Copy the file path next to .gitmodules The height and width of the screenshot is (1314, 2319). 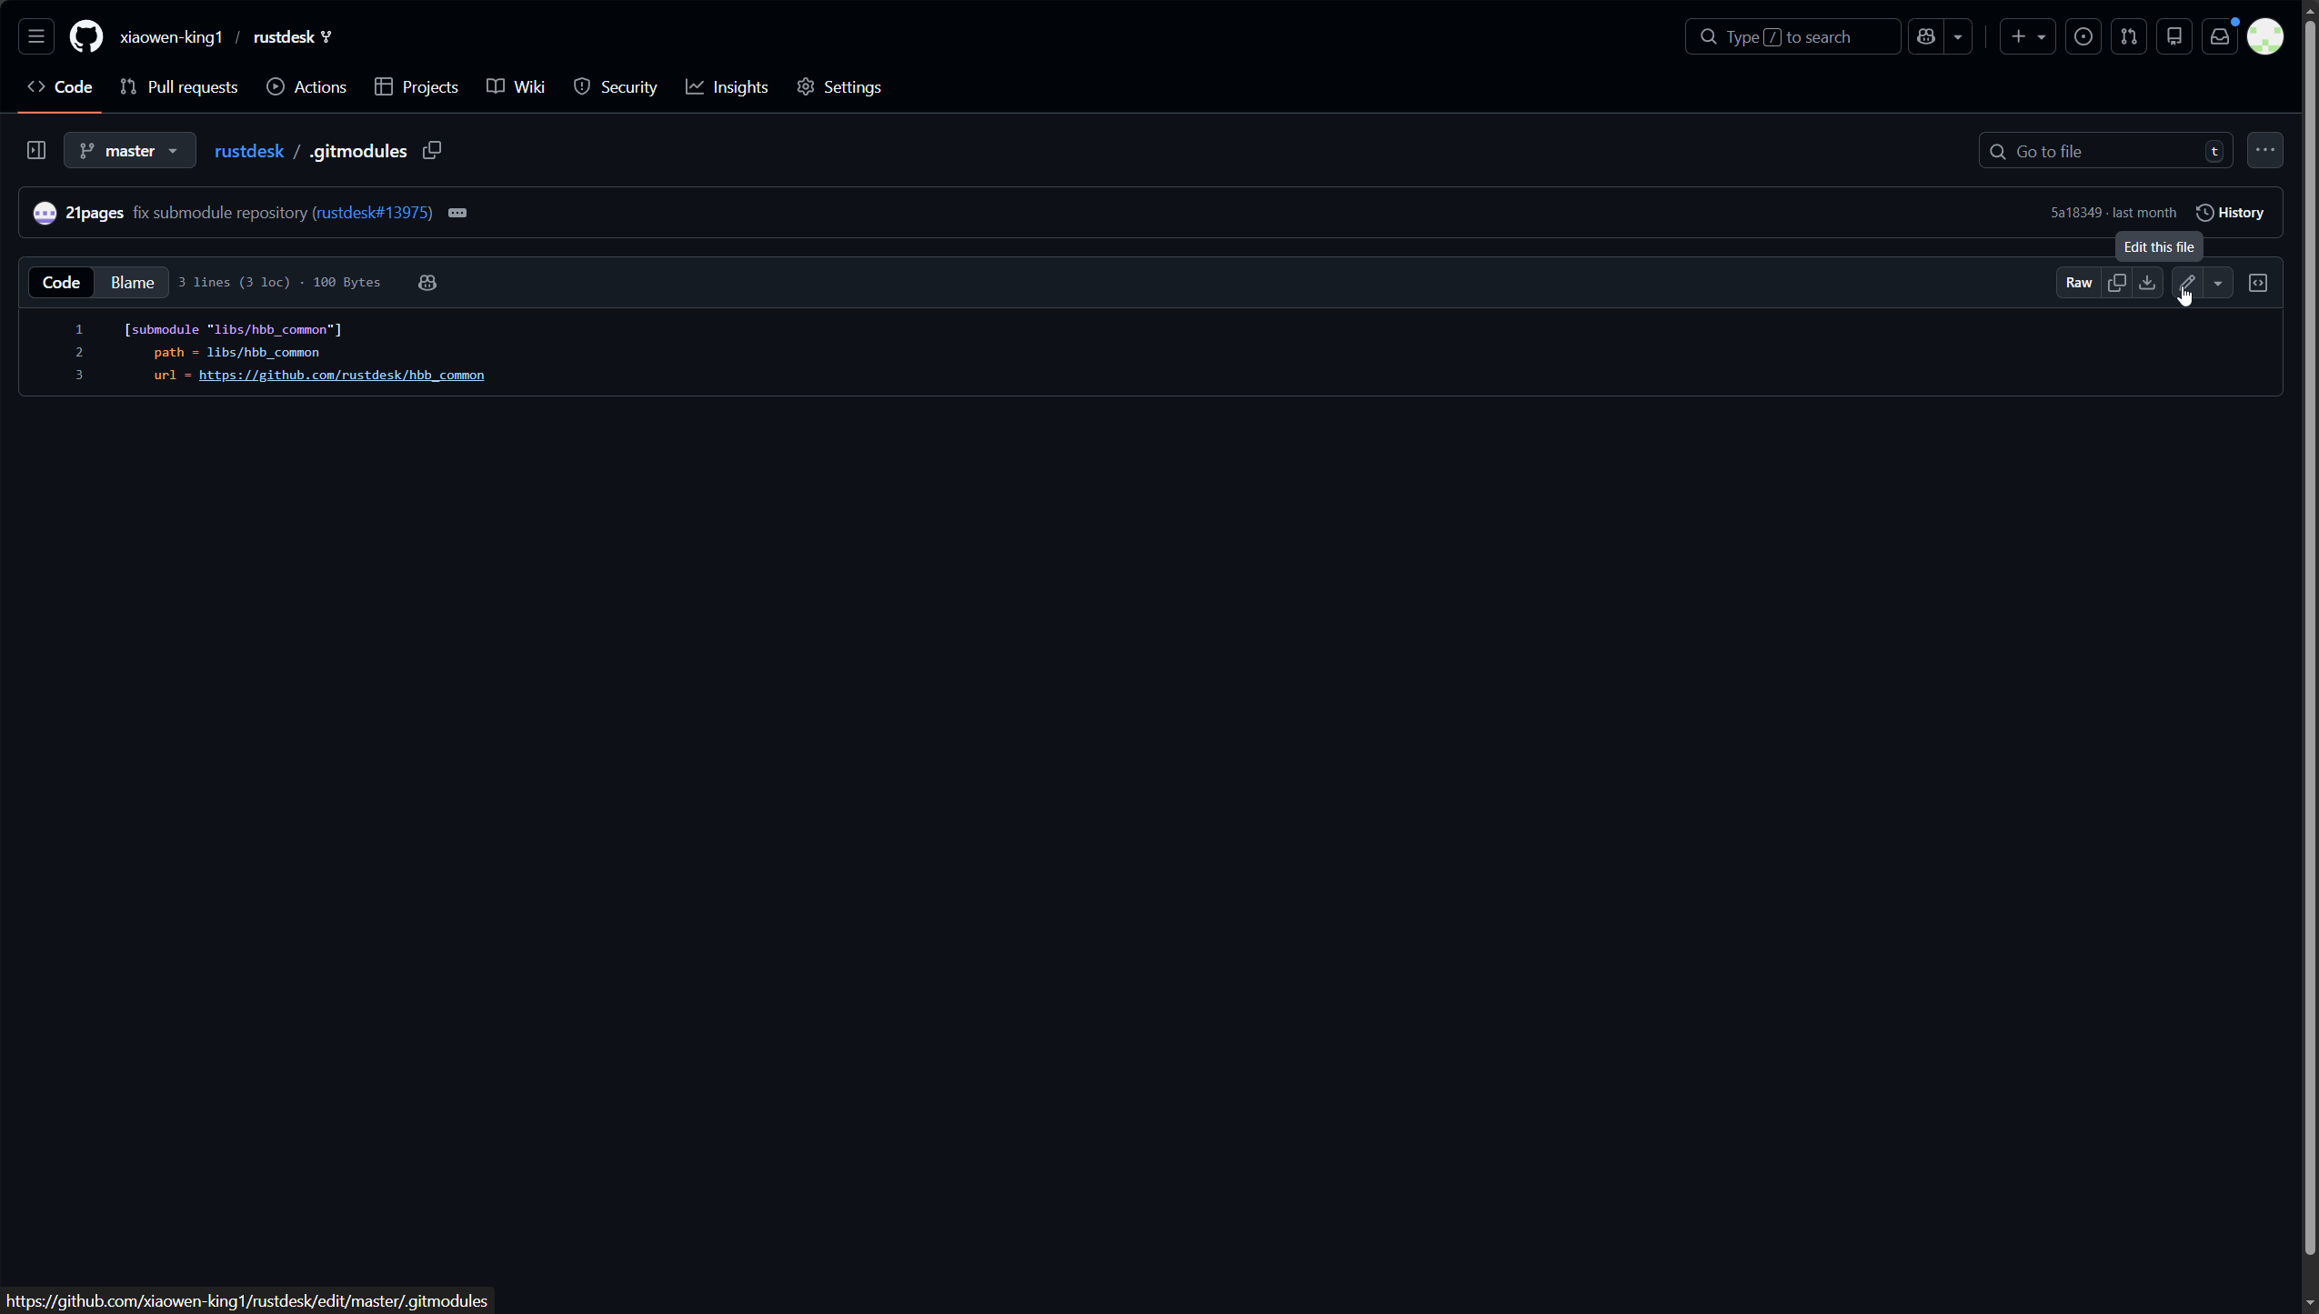pos(432,150)
